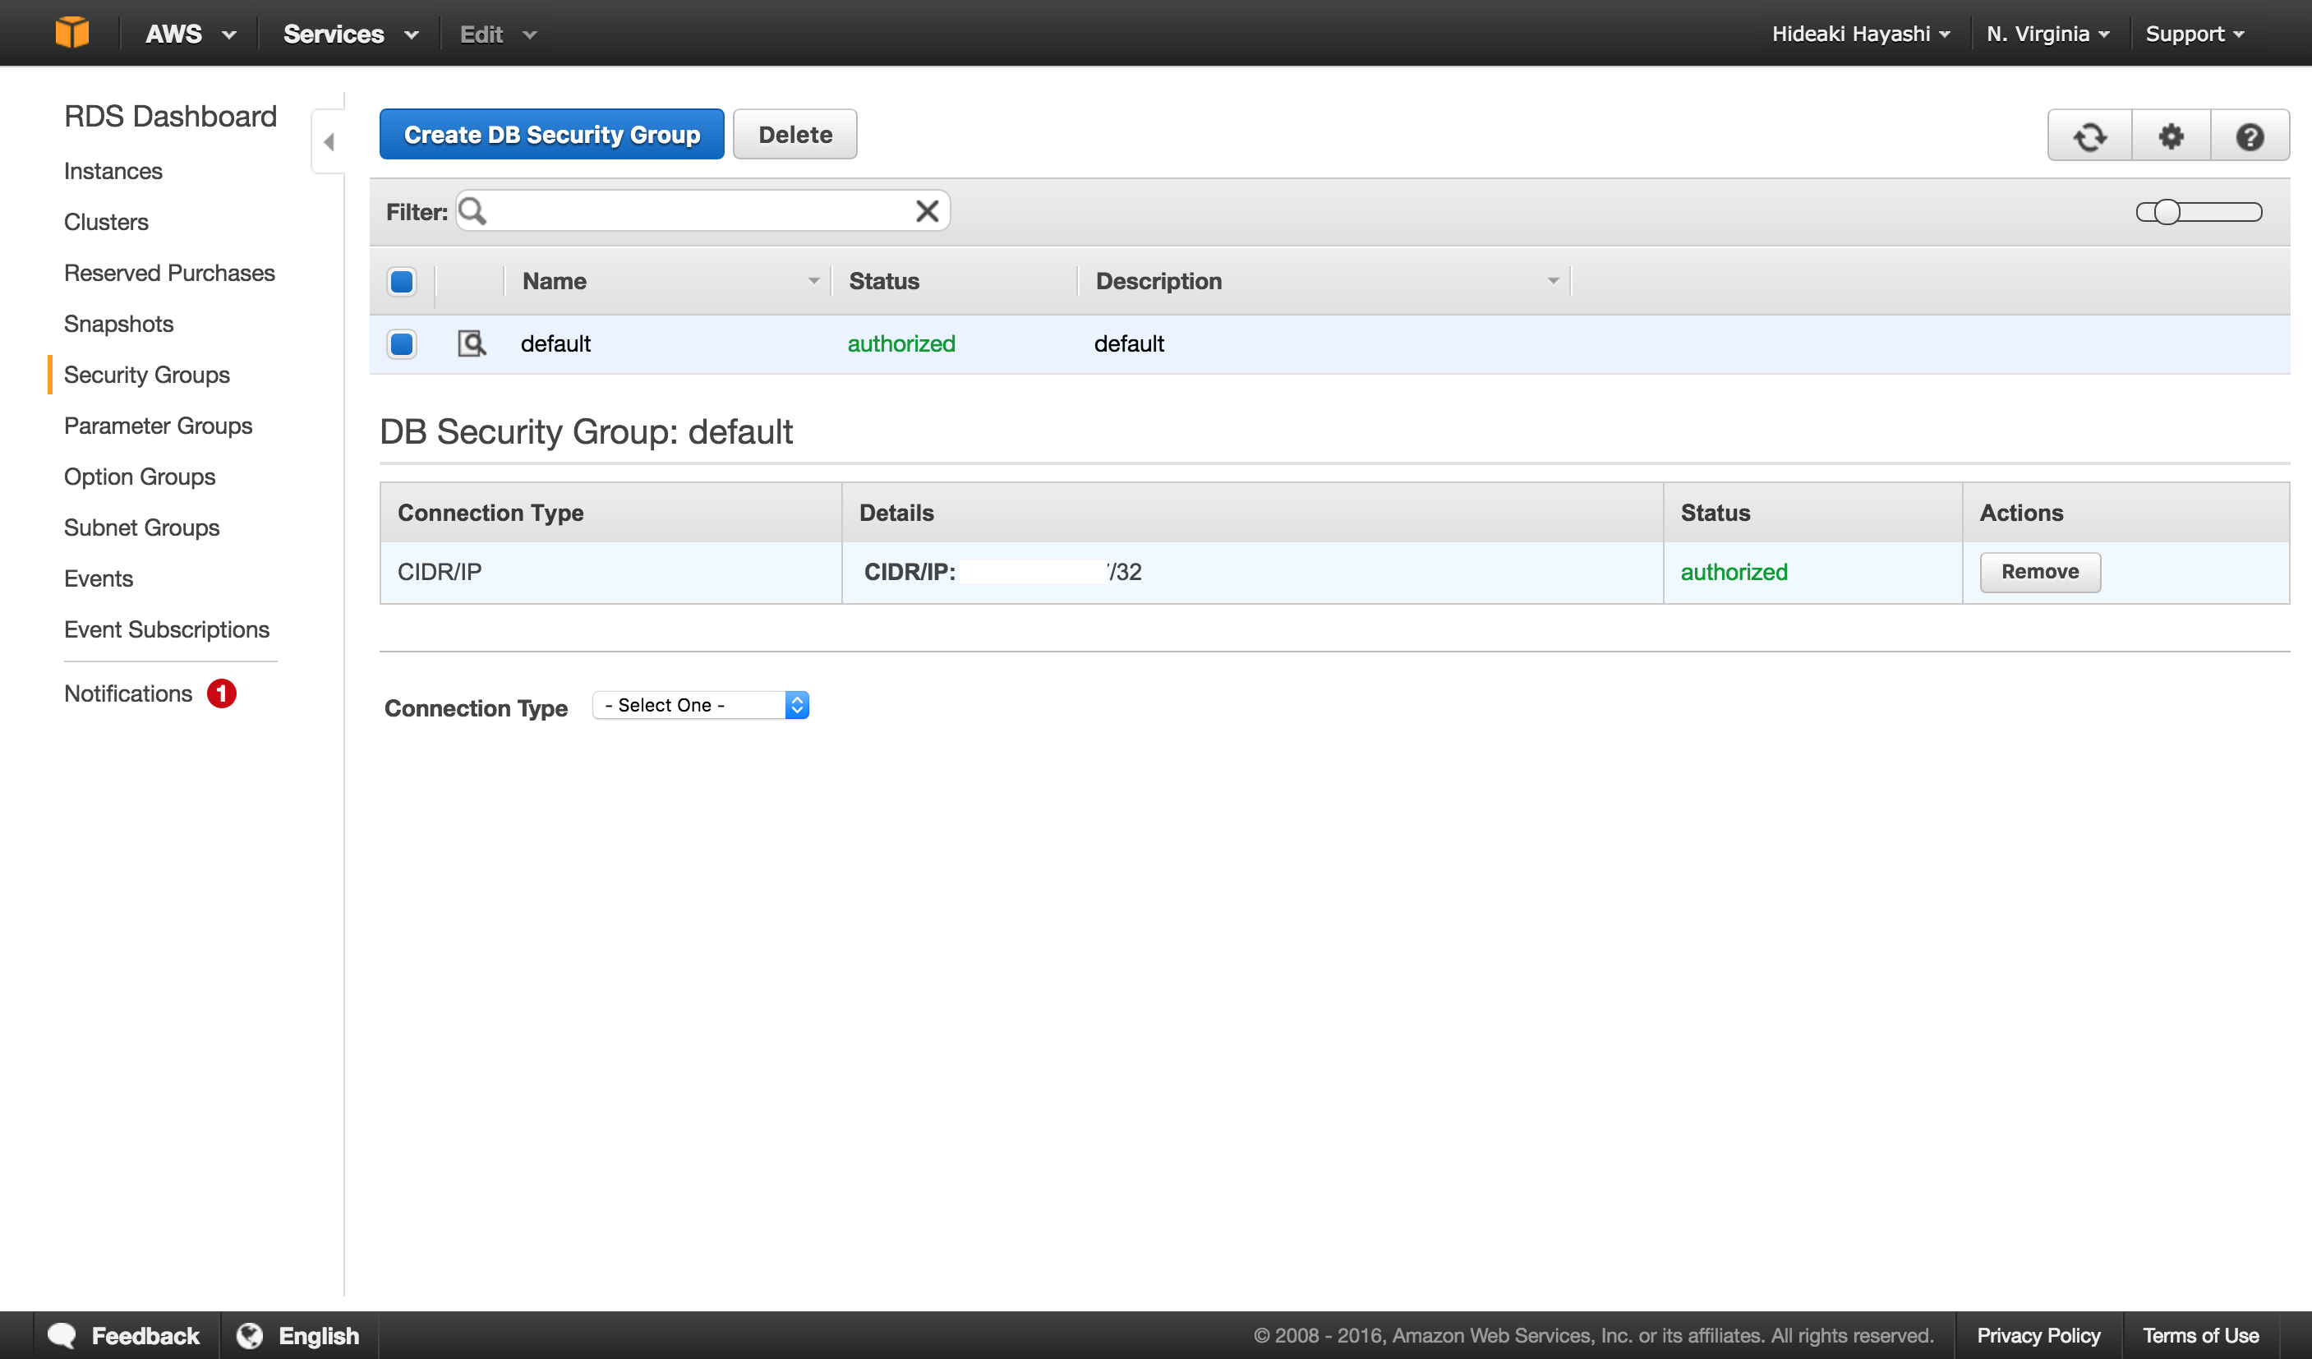2312x1359 pixels.
Task: Click the 'CIDR/IP: /32' details cell
Action: [x=1003, y=572]
